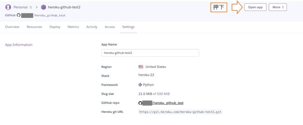Viewport: 303px width, 125px height.
Task: Click the Stack label
Action: 105,76
